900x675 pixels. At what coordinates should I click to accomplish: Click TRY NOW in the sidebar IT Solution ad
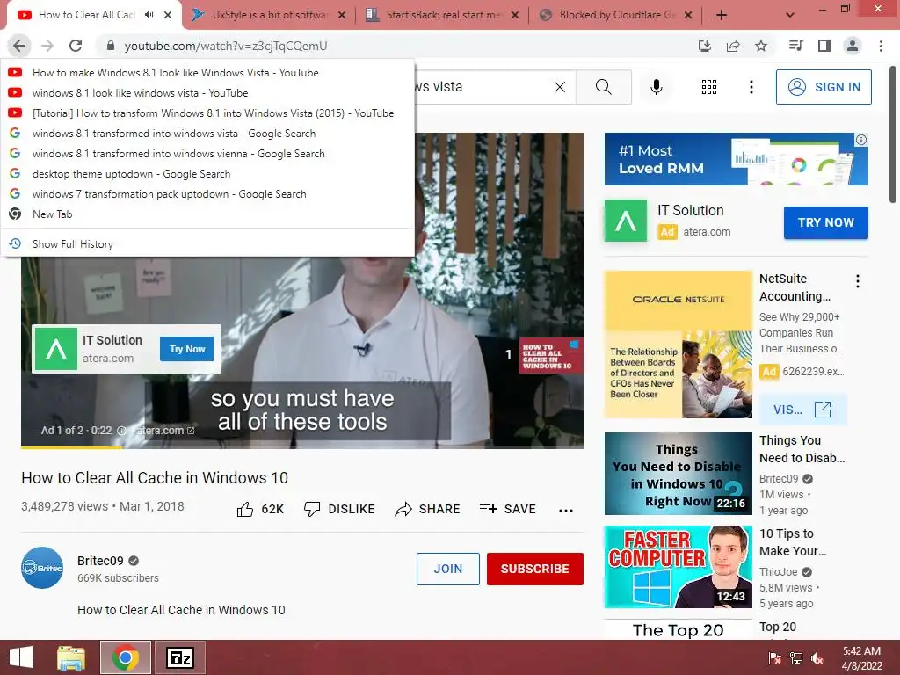tap(826, 222)
